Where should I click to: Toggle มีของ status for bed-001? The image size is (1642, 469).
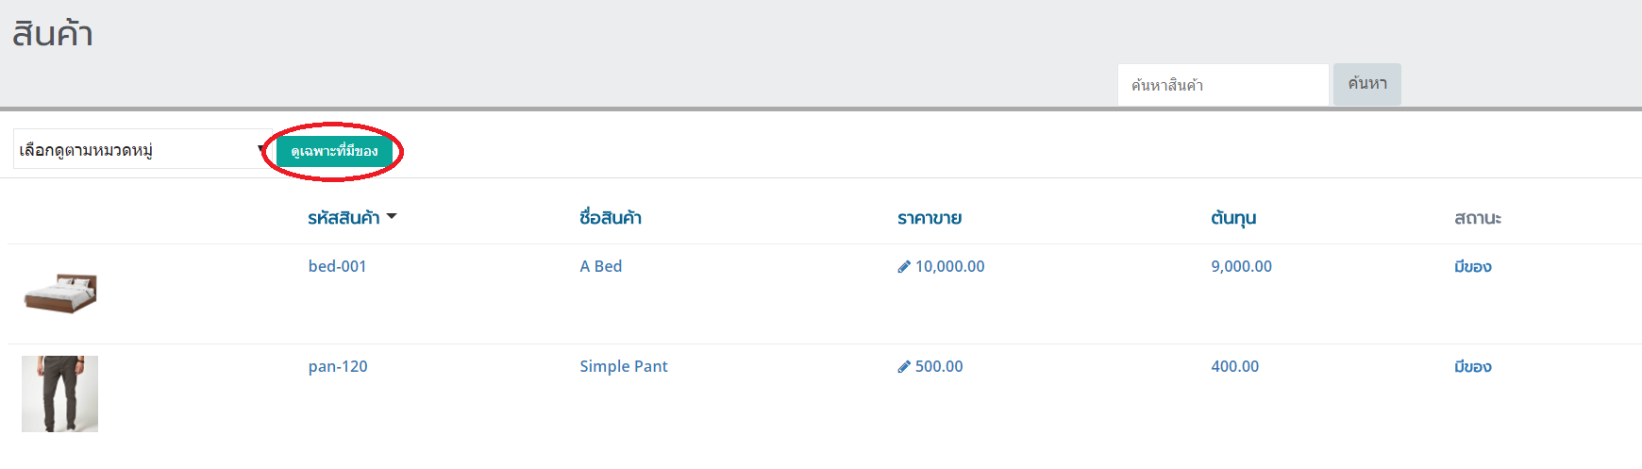pos(1472,267)
